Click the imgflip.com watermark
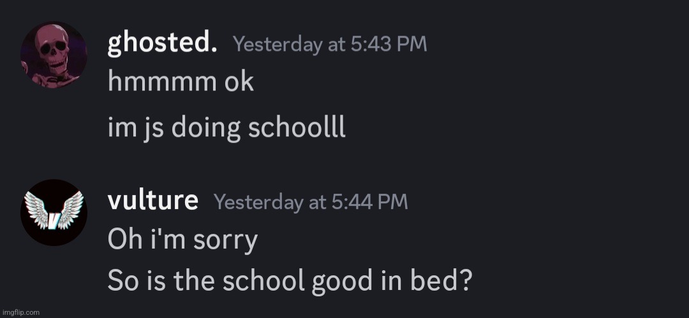689x318 pixels. point(20,312)
